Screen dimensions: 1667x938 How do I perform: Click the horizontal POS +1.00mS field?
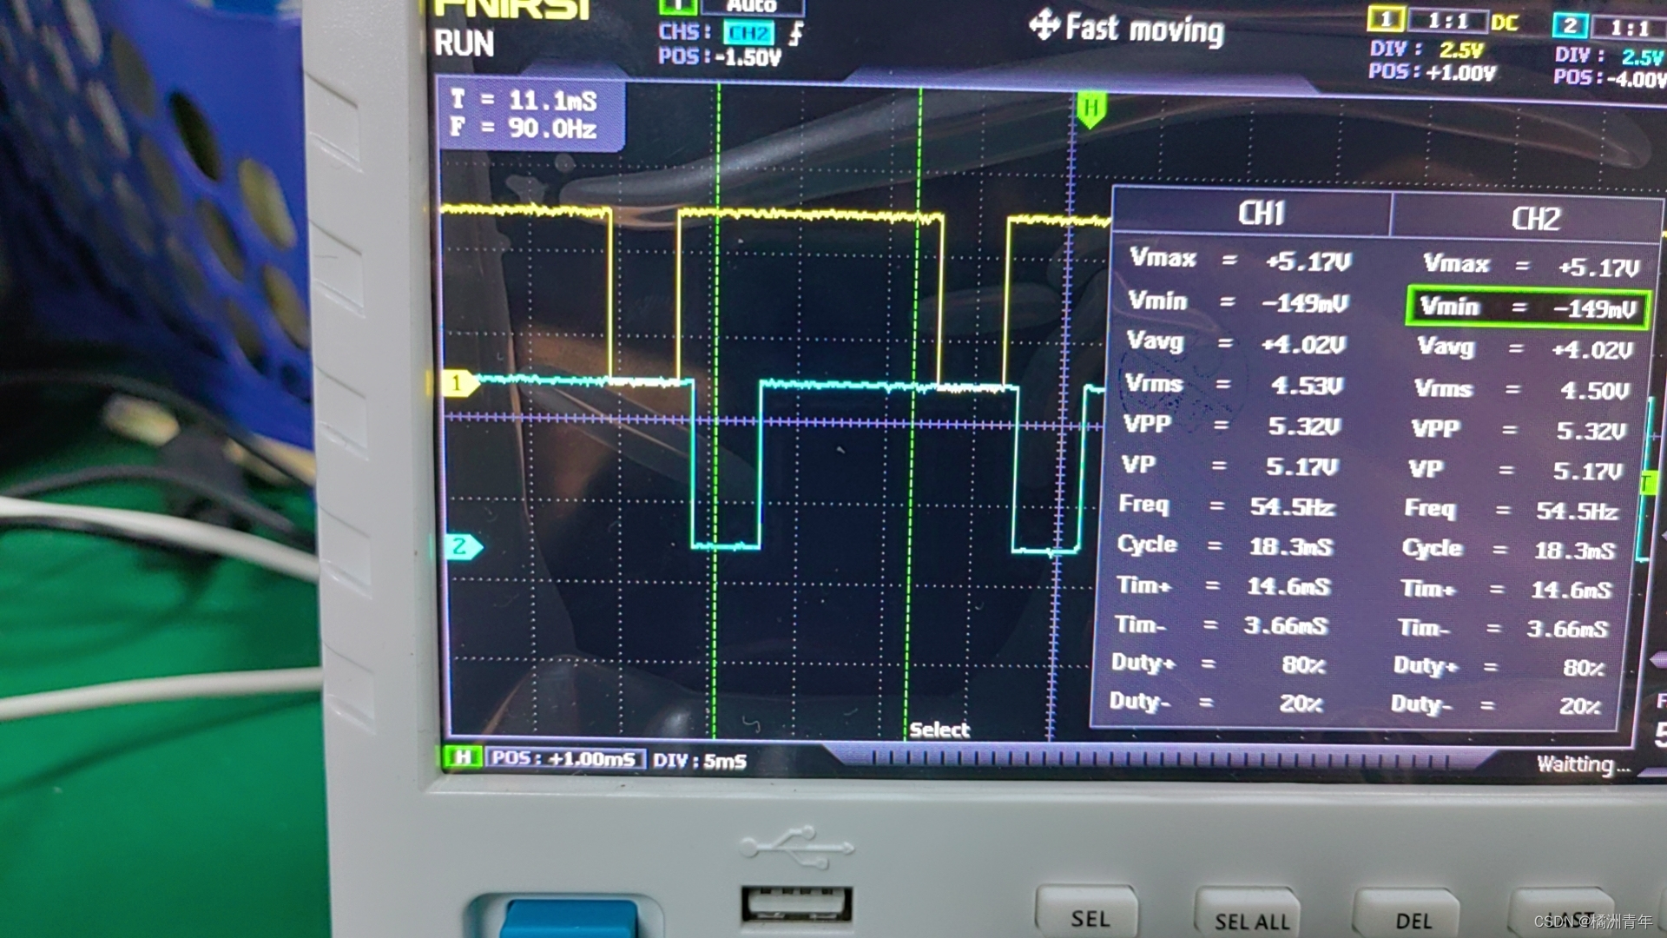(564, 758)
